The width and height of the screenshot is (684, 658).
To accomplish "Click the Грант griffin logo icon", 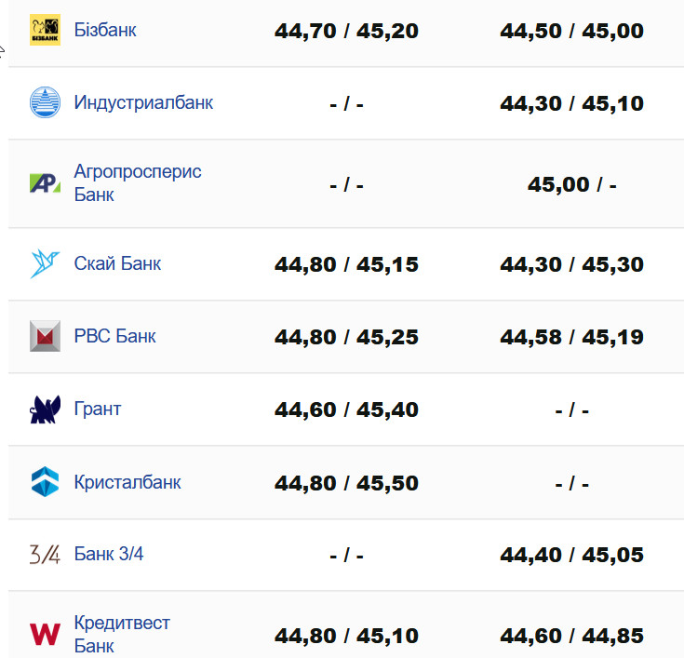I will click(x=45, y=410).
